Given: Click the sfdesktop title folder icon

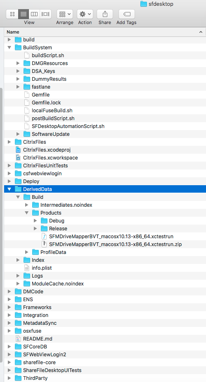Looking at the screenshot, I should click(x=144, y=4).
